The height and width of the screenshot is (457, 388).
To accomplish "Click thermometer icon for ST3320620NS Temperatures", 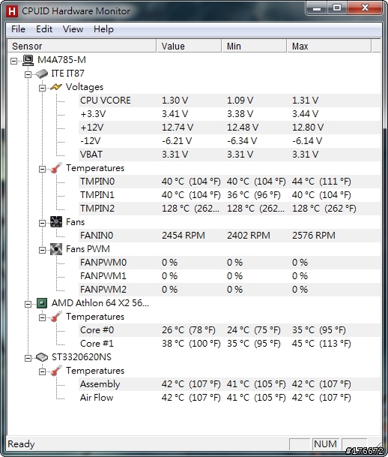I will tap(56, 371).
